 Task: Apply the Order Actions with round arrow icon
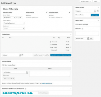(98, 11)
